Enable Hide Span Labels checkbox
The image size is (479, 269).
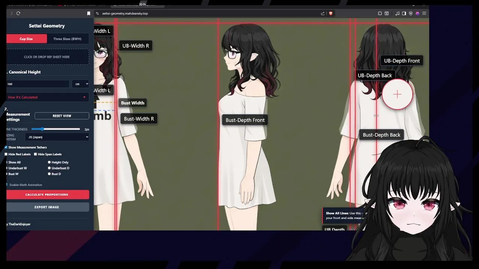click(36, 154)
